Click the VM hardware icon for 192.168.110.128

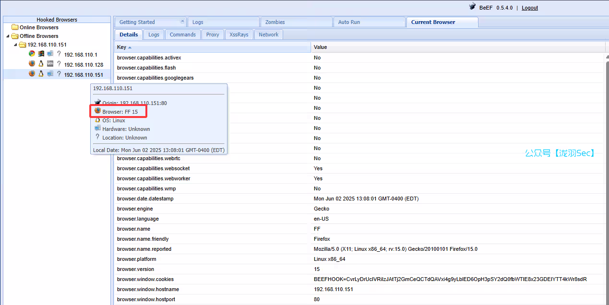tap(50, 64)
